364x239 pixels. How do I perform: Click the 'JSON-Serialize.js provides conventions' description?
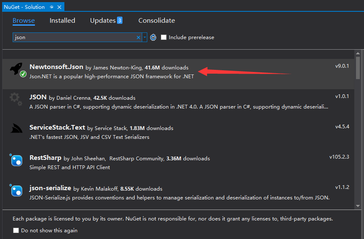(x=179, y=198)
